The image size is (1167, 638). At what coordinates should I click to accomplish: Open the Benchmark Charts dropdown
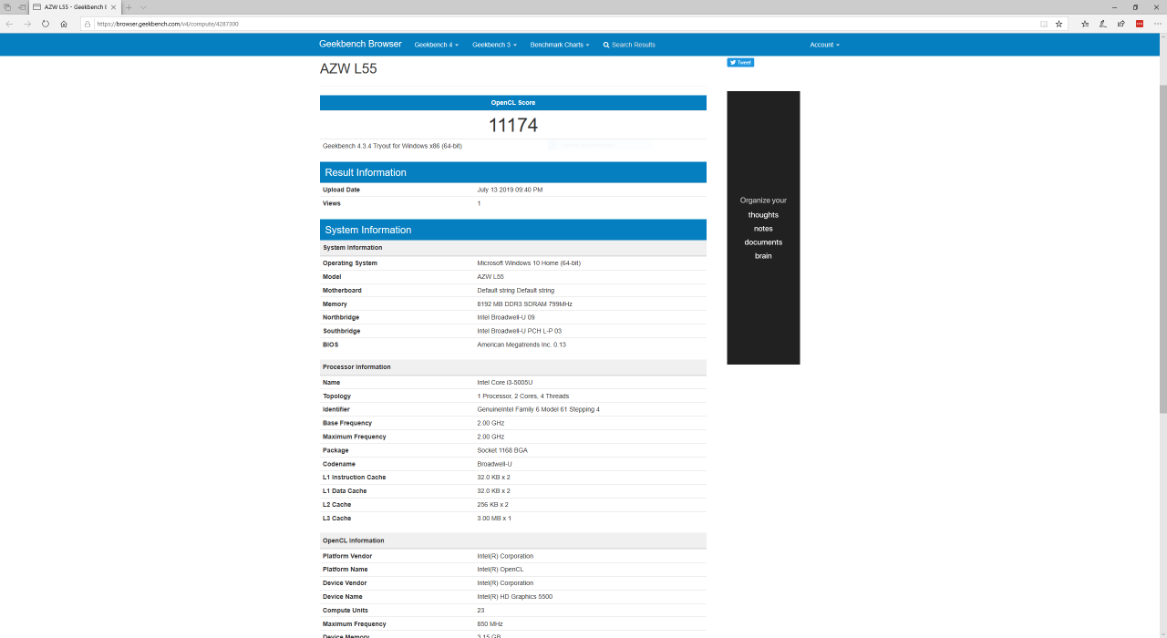[560, 45]
